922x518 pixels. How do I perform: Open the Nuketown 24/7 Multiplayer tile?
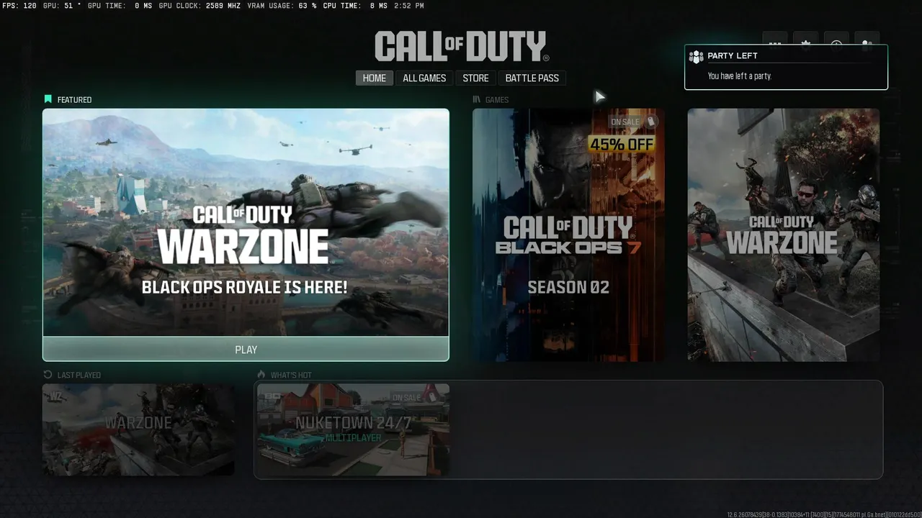[353, 430]
